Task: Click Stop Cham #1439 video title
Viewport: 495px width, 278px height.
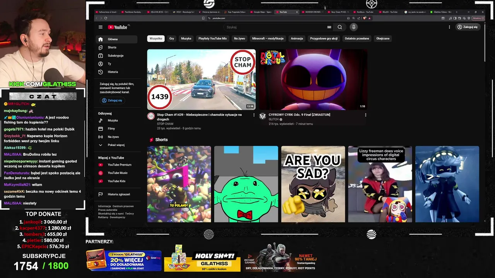Action: point(199,117)
